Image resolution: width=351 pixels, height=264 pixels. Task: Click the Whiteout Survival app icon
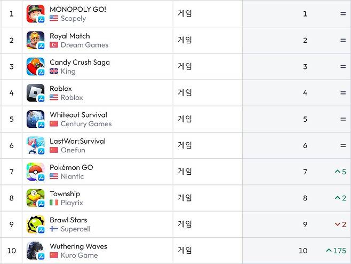click(x=35, y=119)
